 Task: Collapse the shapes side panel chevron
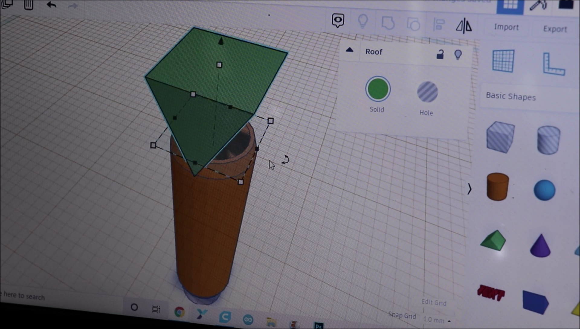(x=469, y=189)
